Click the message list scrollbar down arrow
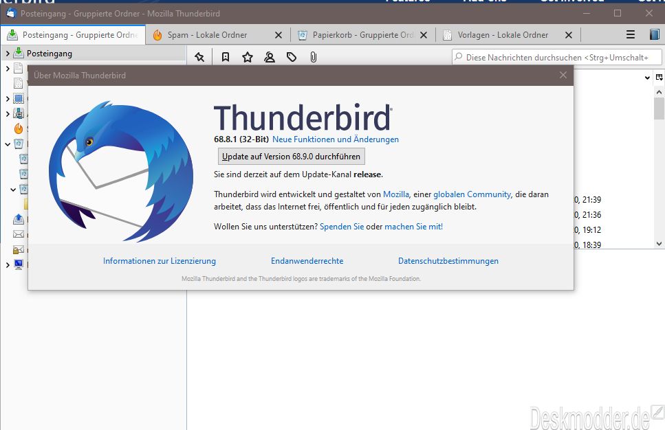 click(x=659, y=244)
